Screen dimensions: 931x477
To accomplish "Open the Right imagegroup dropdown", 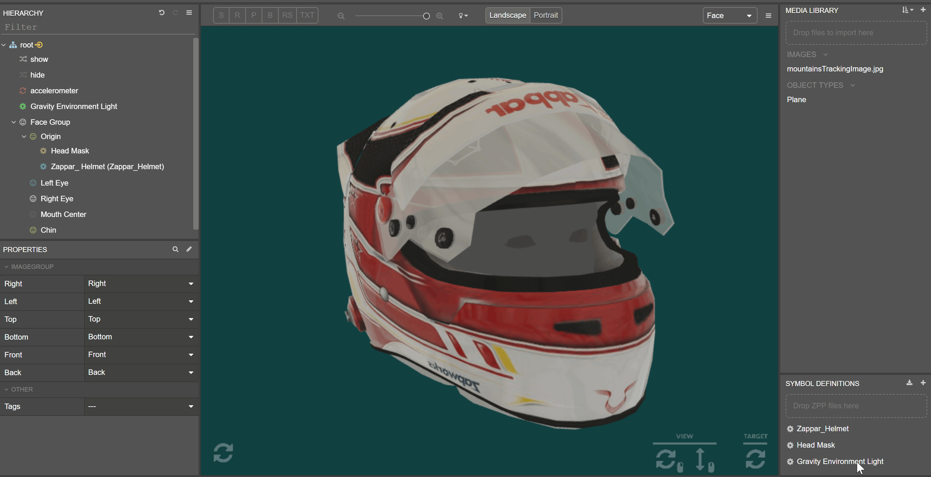I will click(x=141, y=284).
